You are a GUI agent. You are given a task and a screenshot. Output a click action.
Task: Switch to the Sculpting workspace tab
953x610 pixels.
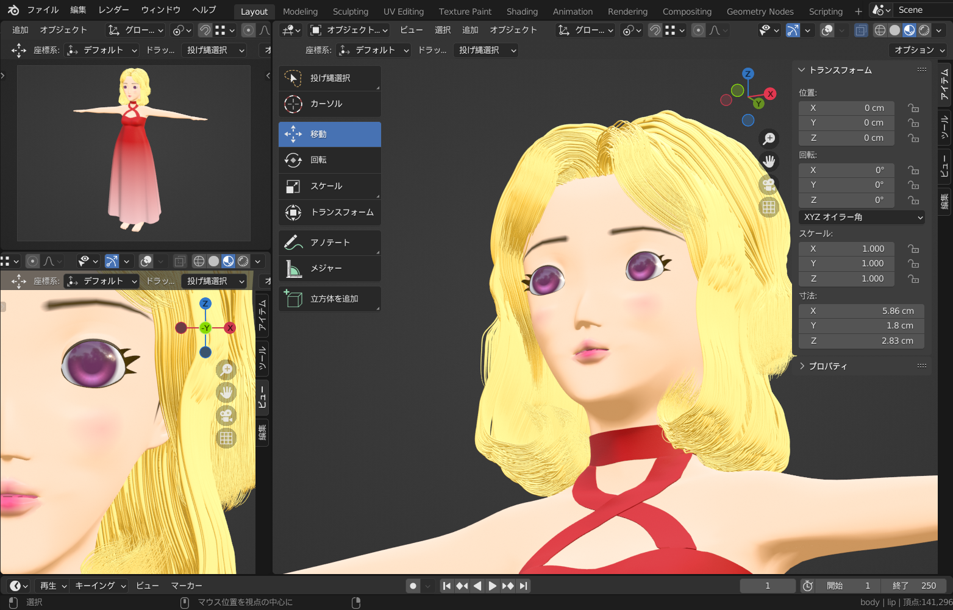[350, 12]
